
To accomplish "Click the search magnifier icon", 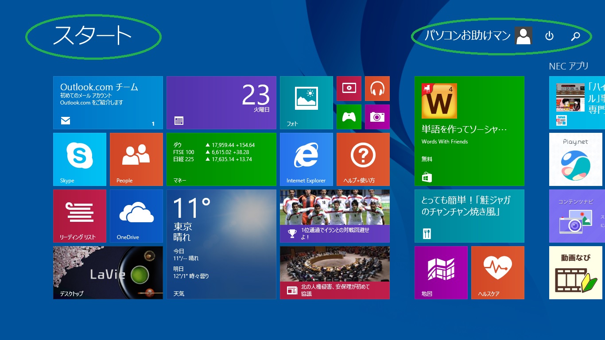I will (x=575, y=36).
